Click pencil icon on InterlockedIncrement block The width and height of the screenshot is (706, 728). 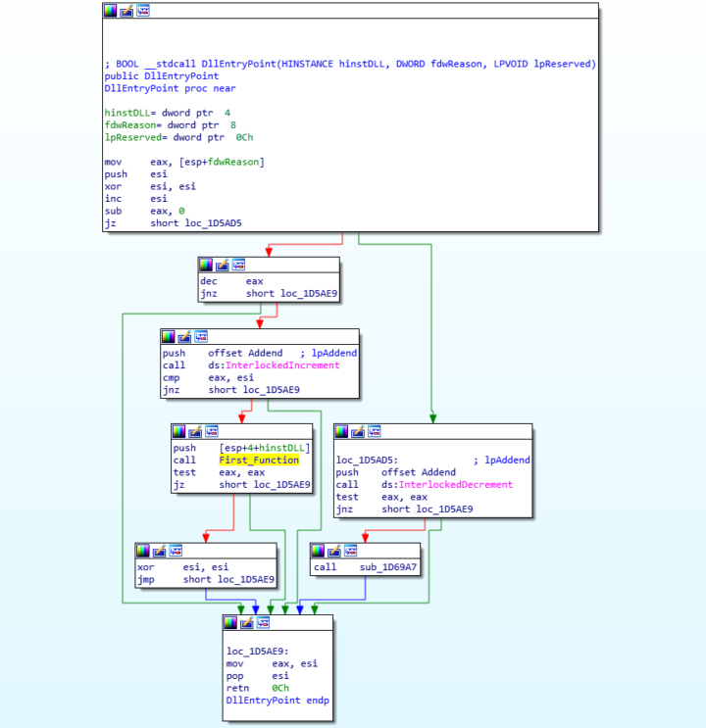[x=184, y=337]
